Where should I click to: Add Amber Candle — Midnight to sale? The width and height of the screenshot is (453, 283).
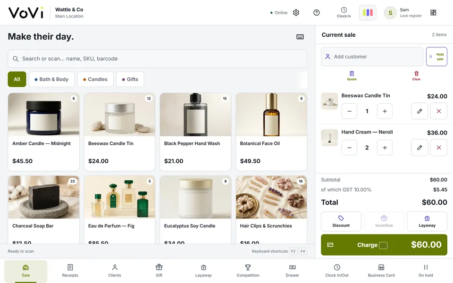pyautogui.click(x=43, y=132)
